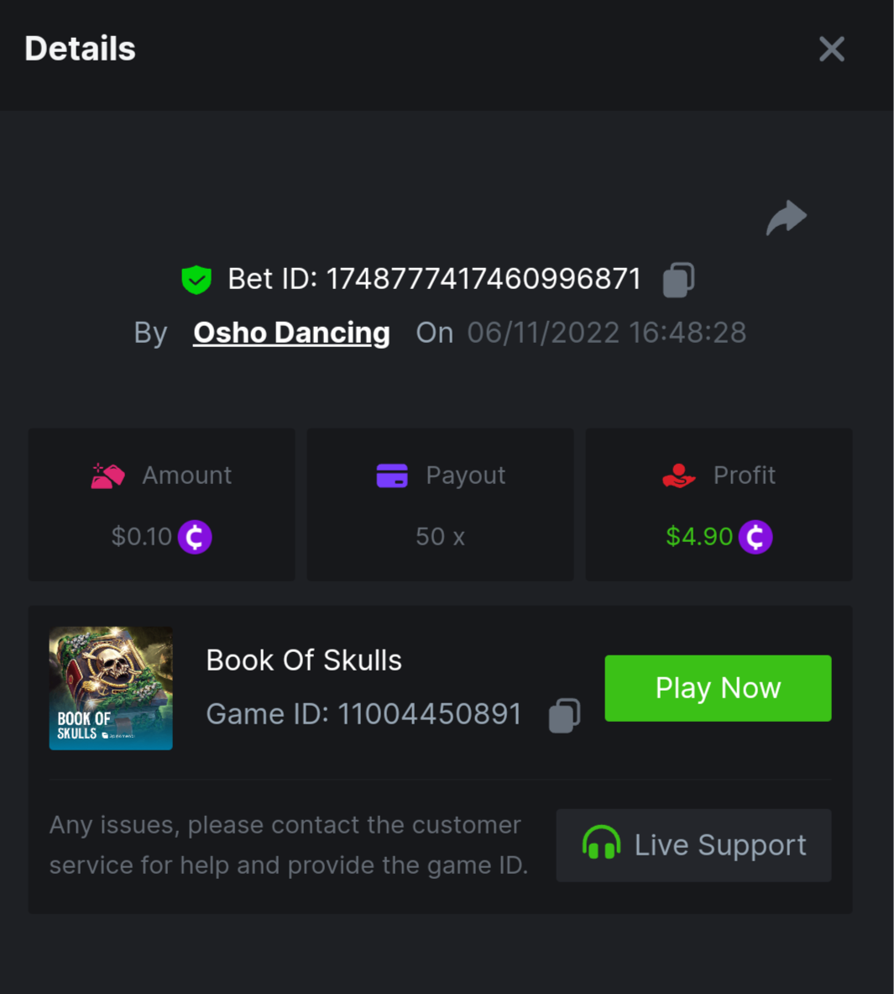This screenshot has width=894, height=994.
Task: Close the Details dialog
Action: coord(831,50)
